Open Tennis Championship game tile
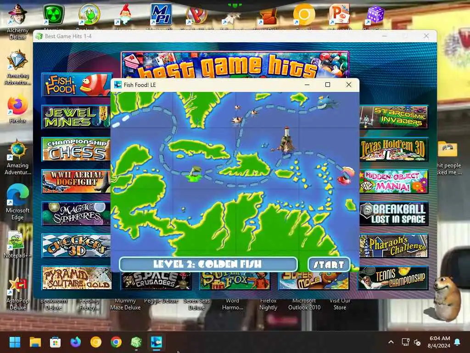Image resolution: width=470 pixels, height=353 pixels. point(393,278)
